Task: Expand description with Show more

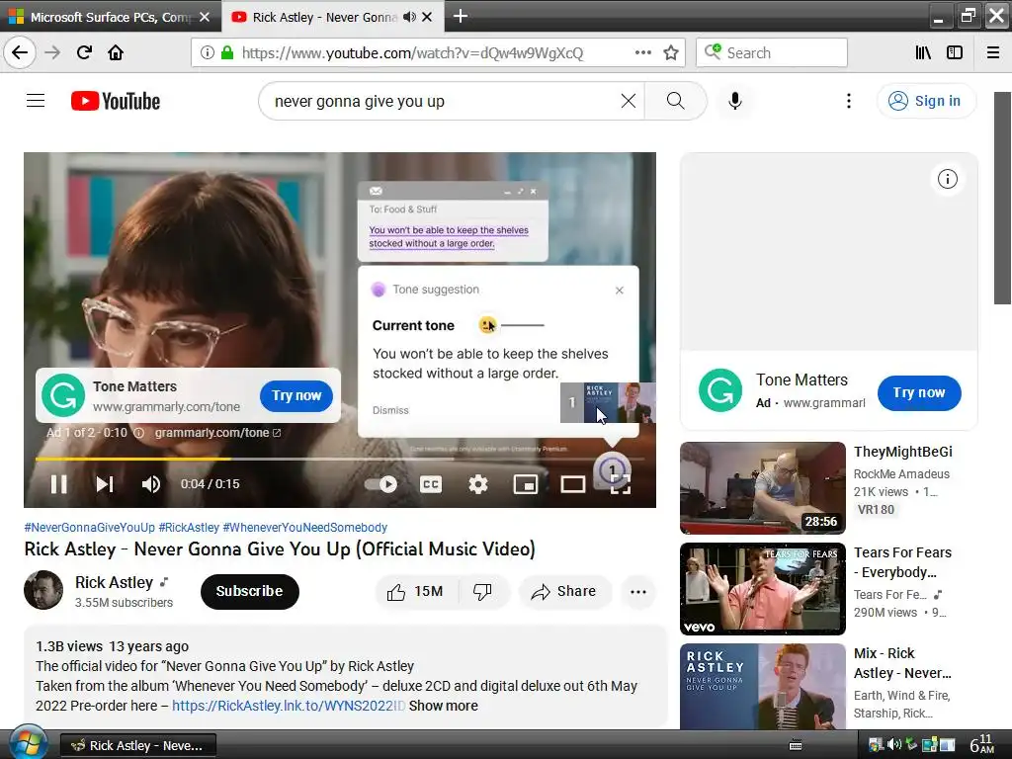Action: click(444, 706)
